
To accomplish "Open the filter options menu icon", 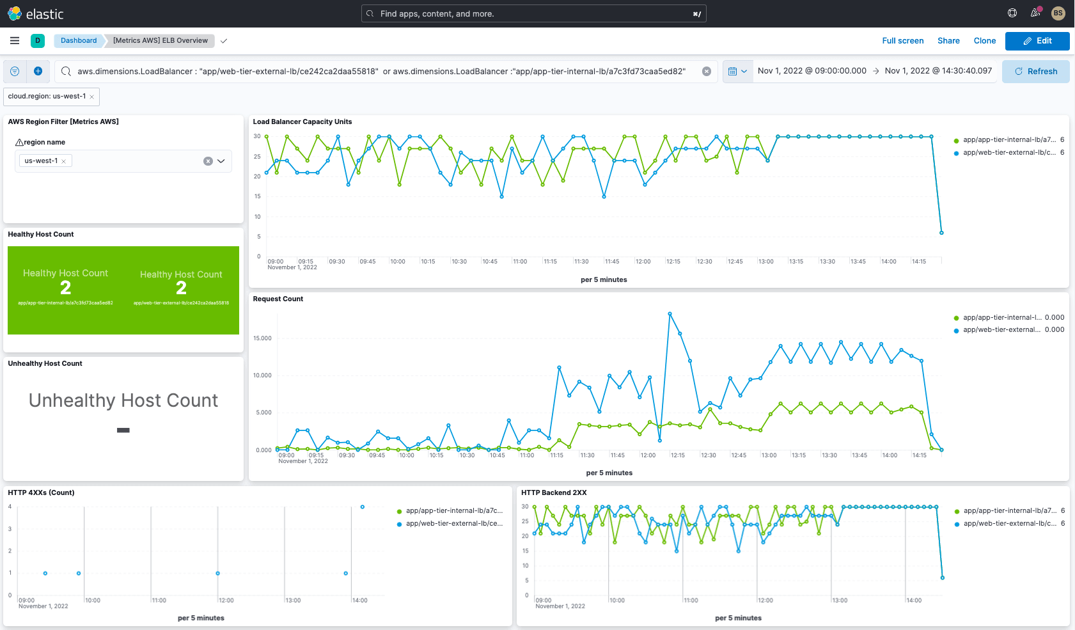I will click(15, 72).
